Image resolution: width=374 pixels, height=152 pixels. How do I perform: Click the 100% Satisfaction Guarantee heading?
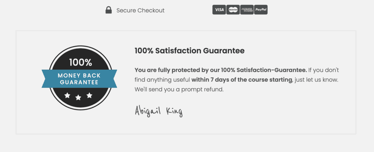189,51
